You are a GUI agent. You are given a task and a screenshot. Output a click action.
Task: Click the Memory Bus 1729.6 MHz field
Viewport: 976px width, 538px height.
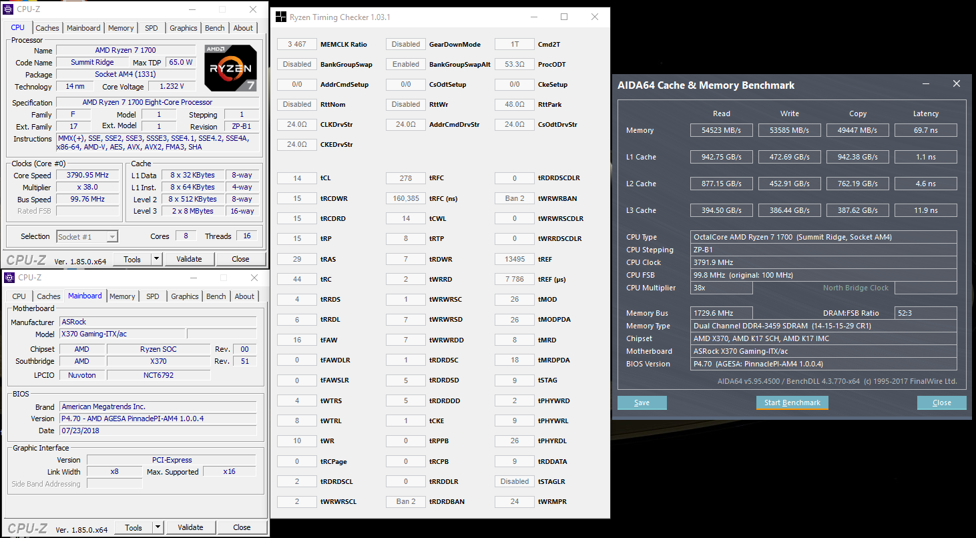coord(722,313)
